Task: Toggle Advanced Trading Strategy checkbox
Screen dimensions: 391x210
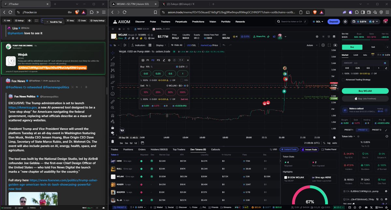Action: pos(343,79)
